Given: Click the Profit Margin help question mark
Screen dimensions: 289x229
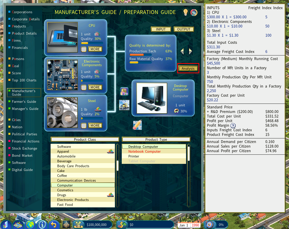Looking at the screenshot, I should tap(233, 125).
